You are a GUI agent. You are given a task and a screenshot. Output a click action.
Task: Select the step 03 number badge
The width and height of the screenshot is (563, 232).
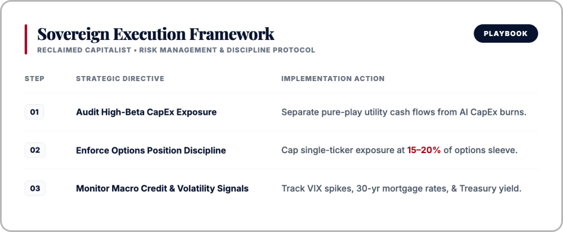point(35,188)
